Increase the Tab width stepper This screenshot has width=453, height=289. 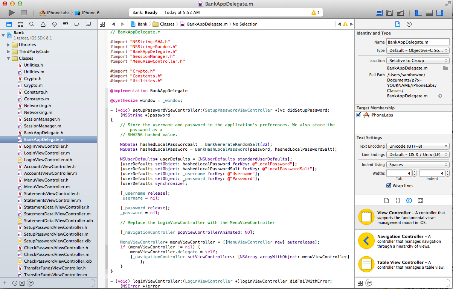pyautogui.click(x=414, y=171)
